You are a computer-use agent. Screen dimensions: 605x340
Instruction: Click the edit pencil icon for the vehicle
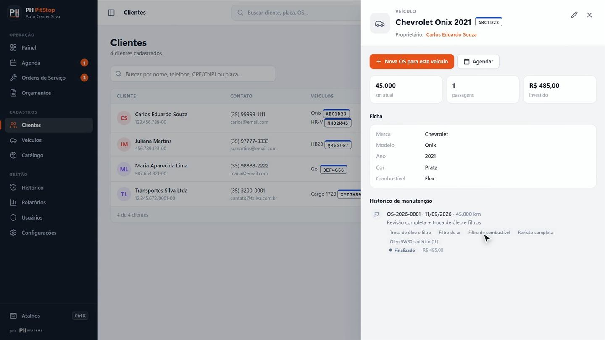click(x=574, y=15)
